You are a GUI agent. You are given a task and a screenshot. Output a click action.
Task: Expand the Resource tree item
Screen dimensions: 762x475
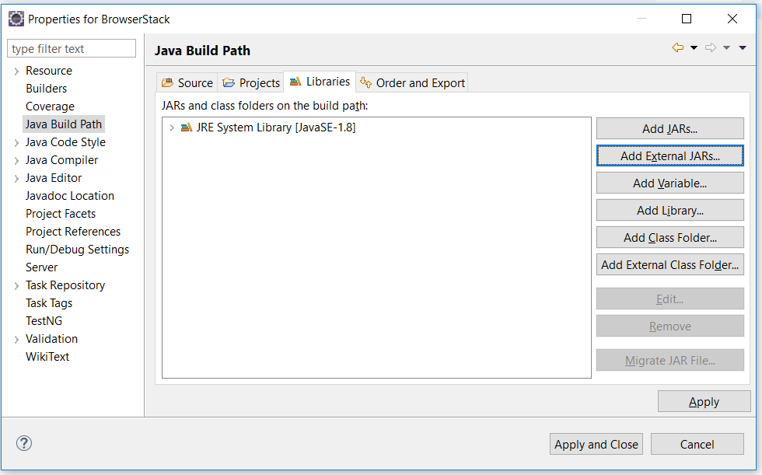click(x=16, y=72)
